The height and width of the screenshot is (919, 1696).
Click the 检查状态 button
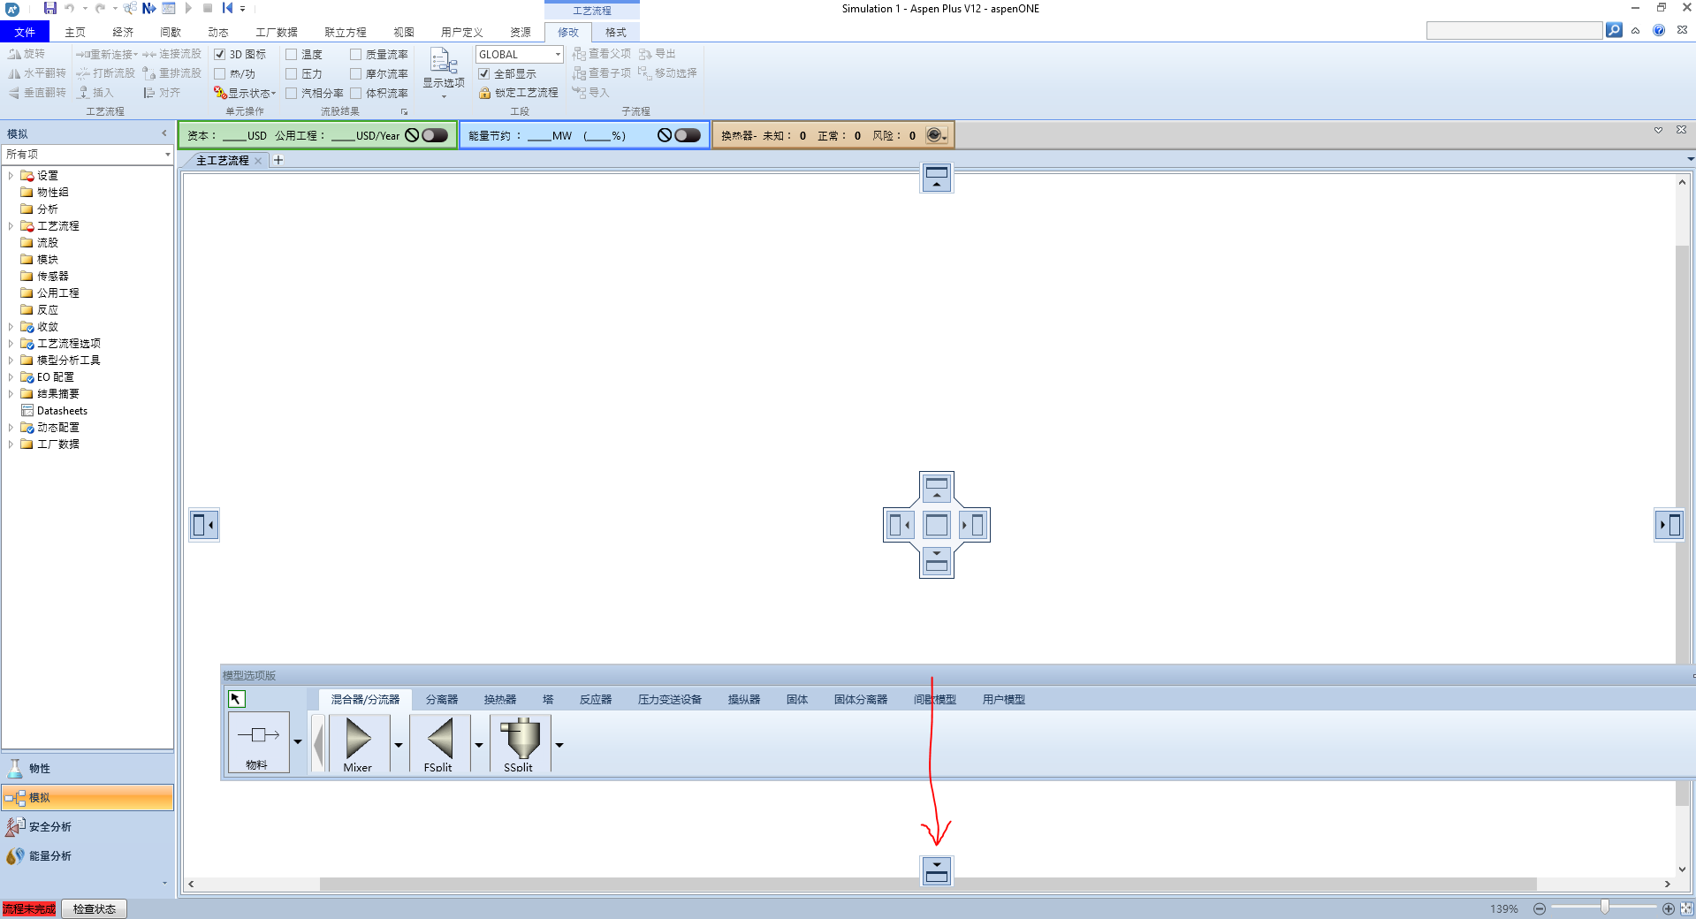coord(95,909)
